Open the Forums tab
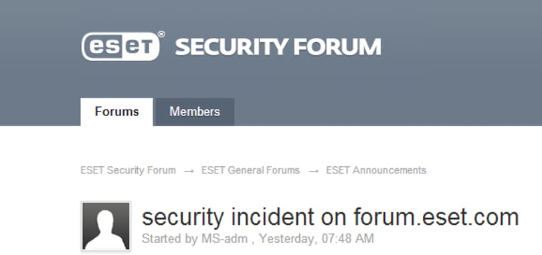 coord(117,111)
